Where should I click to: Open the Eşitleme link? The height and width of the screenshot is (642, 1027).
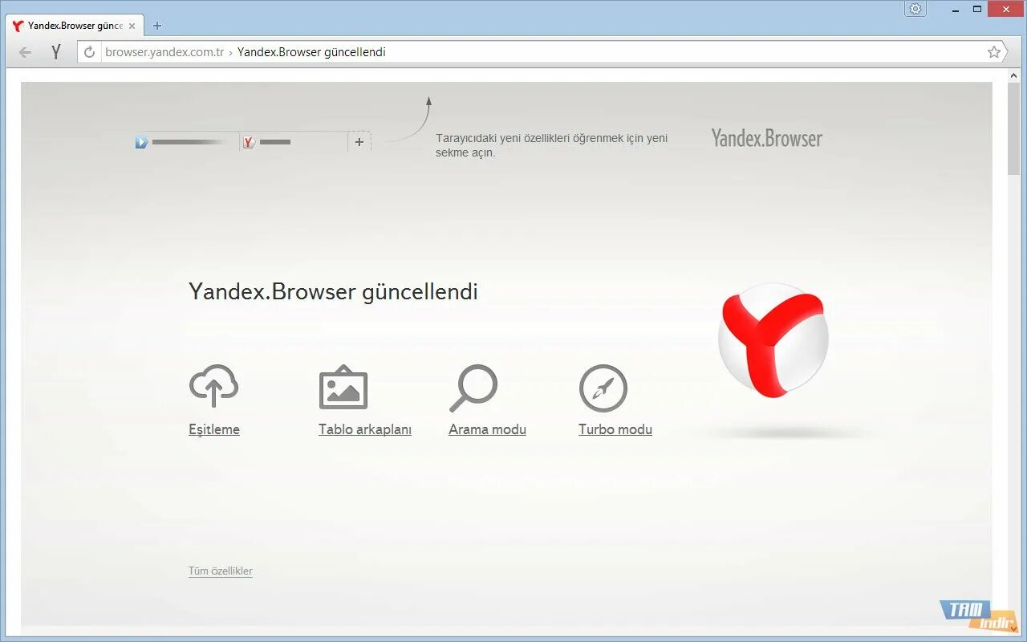[214, 429]
